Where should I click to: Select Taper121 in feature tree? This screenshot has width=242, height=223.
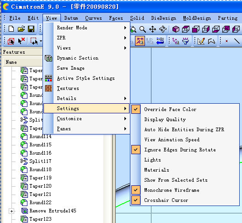(40, 194)
